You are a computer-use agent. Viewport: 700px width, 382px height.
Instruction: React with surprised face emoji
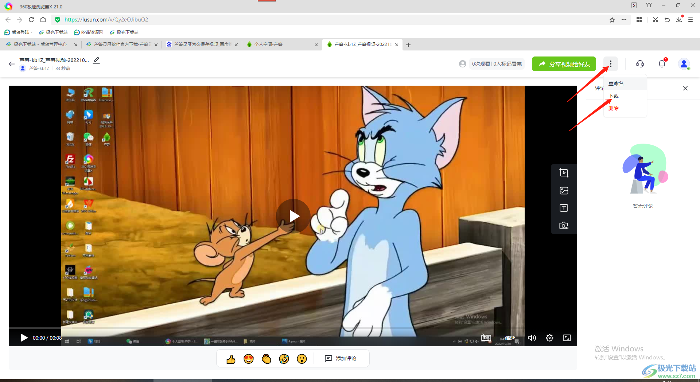(x=302, y=359)
